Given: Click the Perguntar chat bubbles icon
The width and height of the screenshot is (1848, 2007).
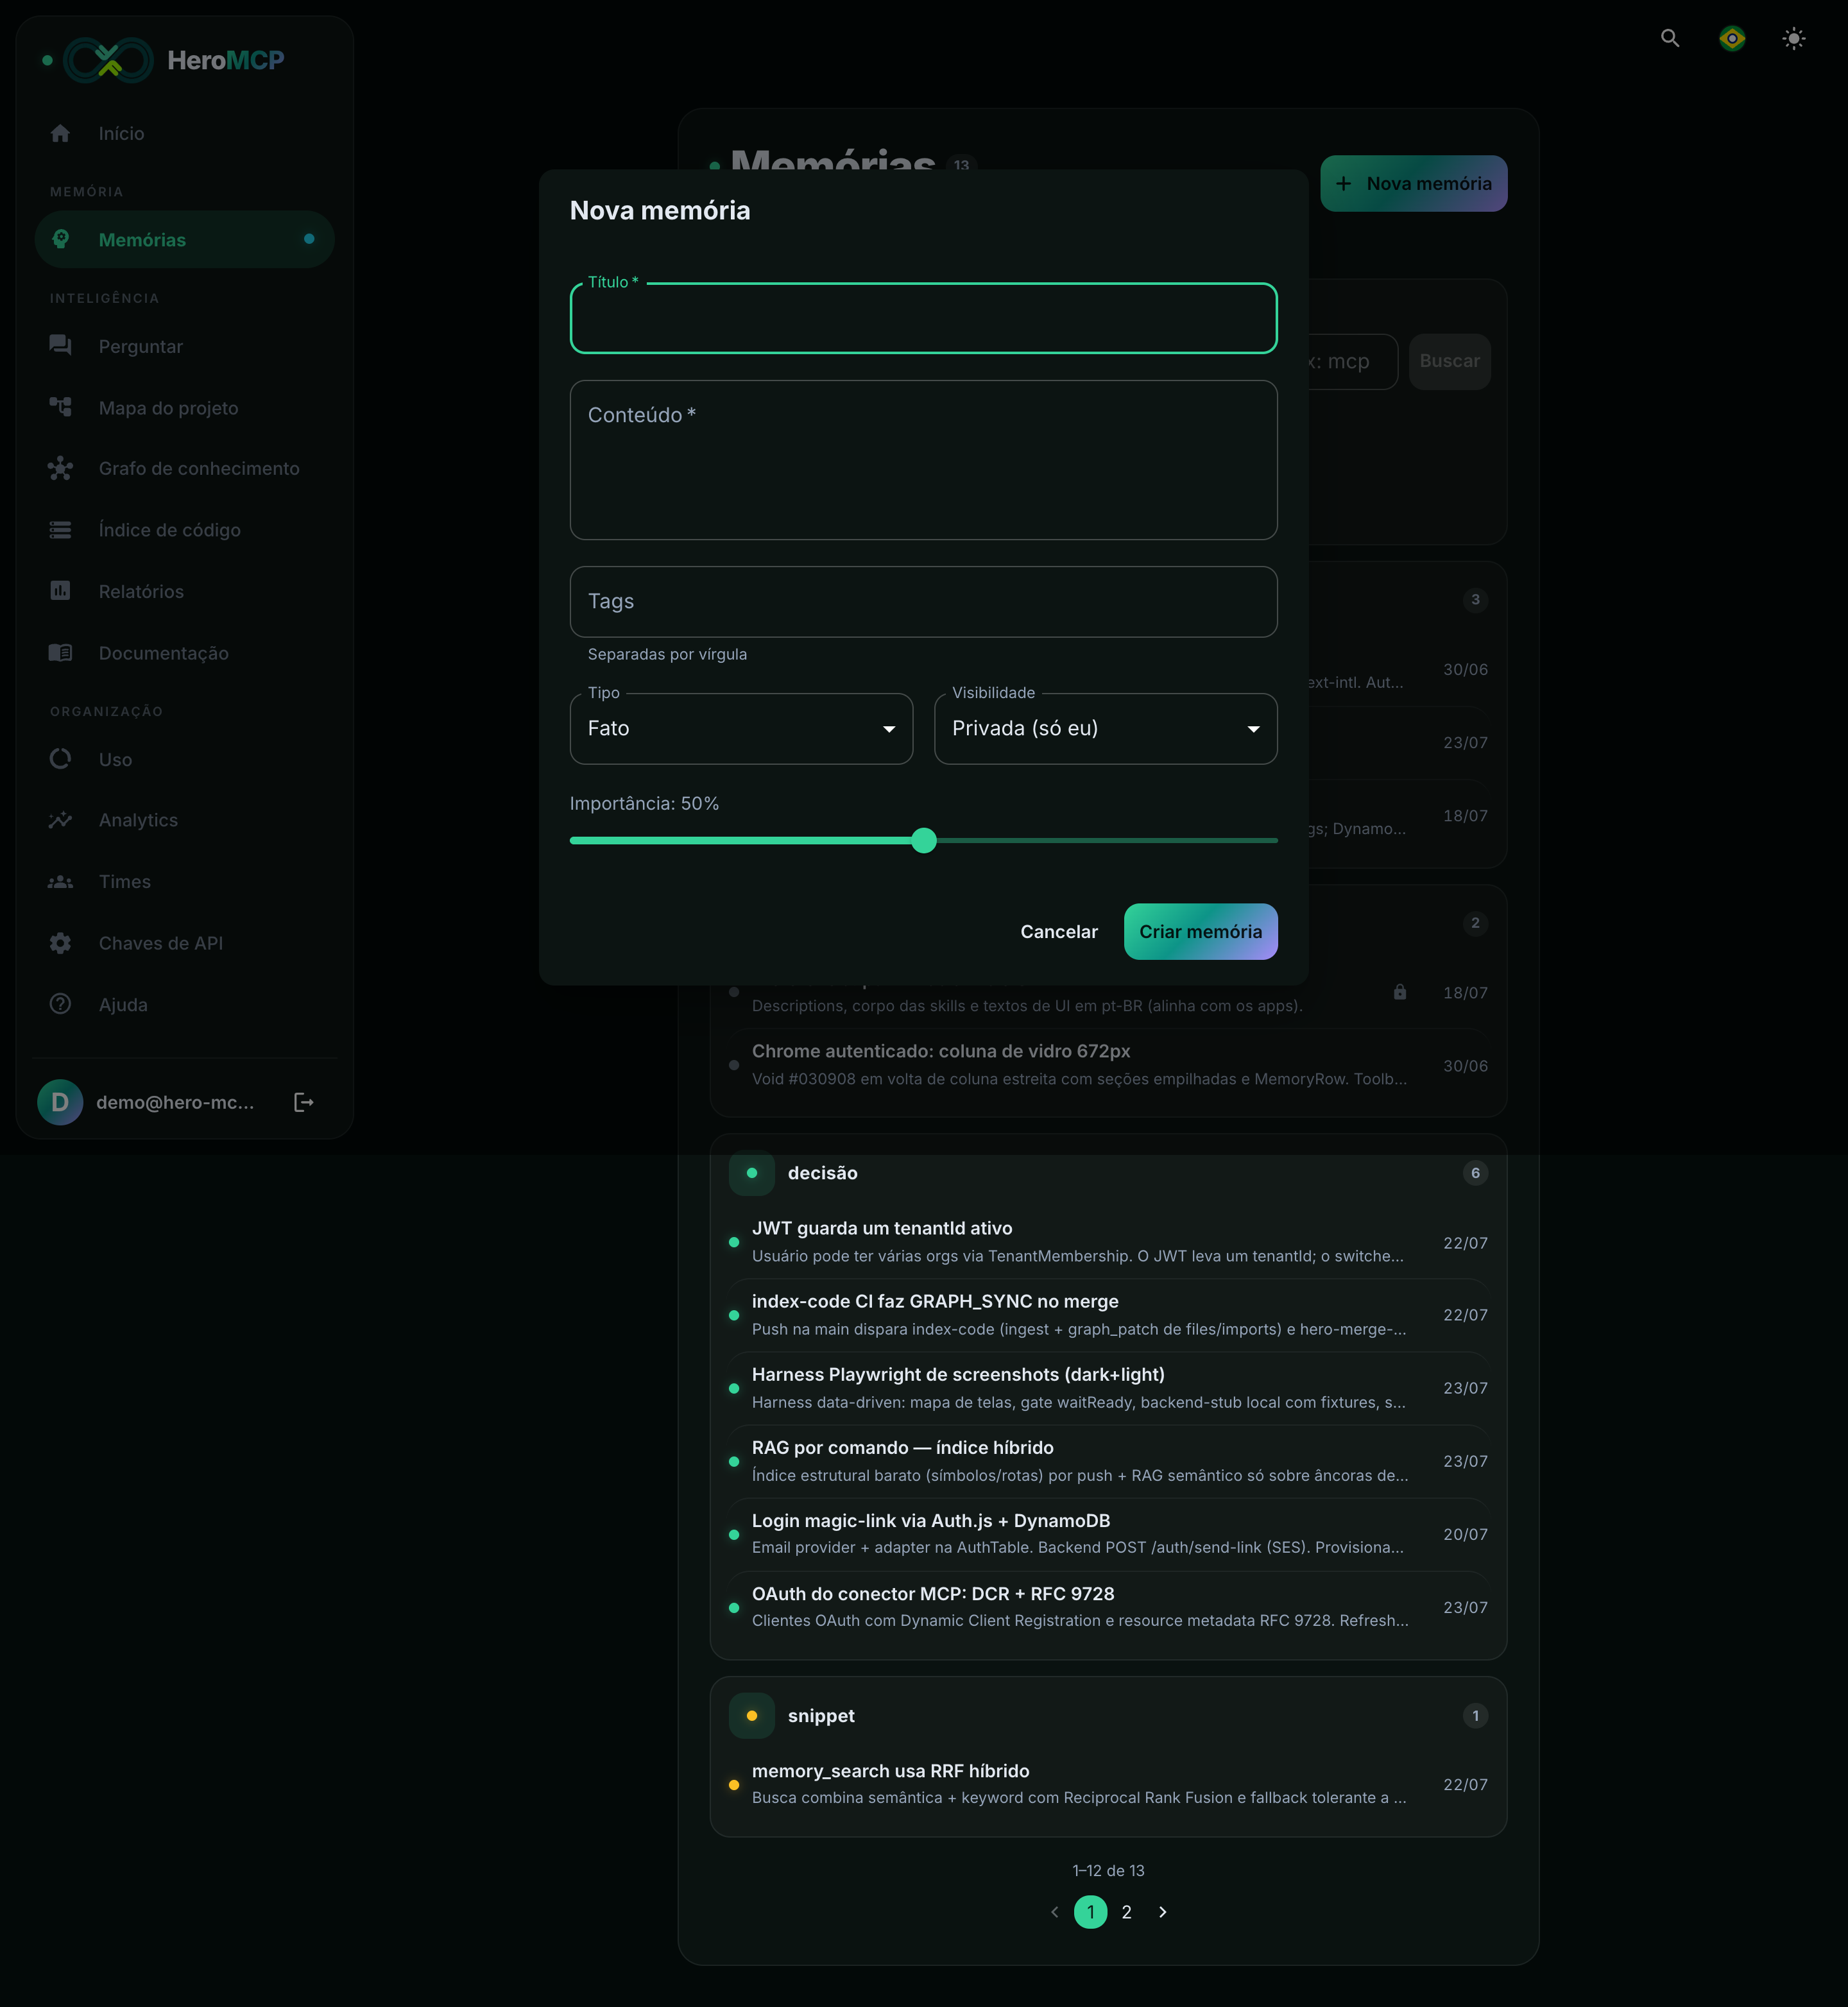Looking at the screenshot, I should [60, 346].
